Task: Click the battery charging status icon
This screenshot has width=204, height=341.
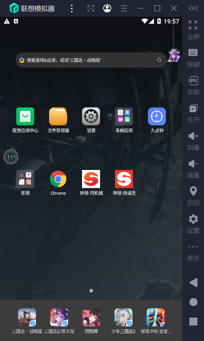Action: click(x=159, y=21)
